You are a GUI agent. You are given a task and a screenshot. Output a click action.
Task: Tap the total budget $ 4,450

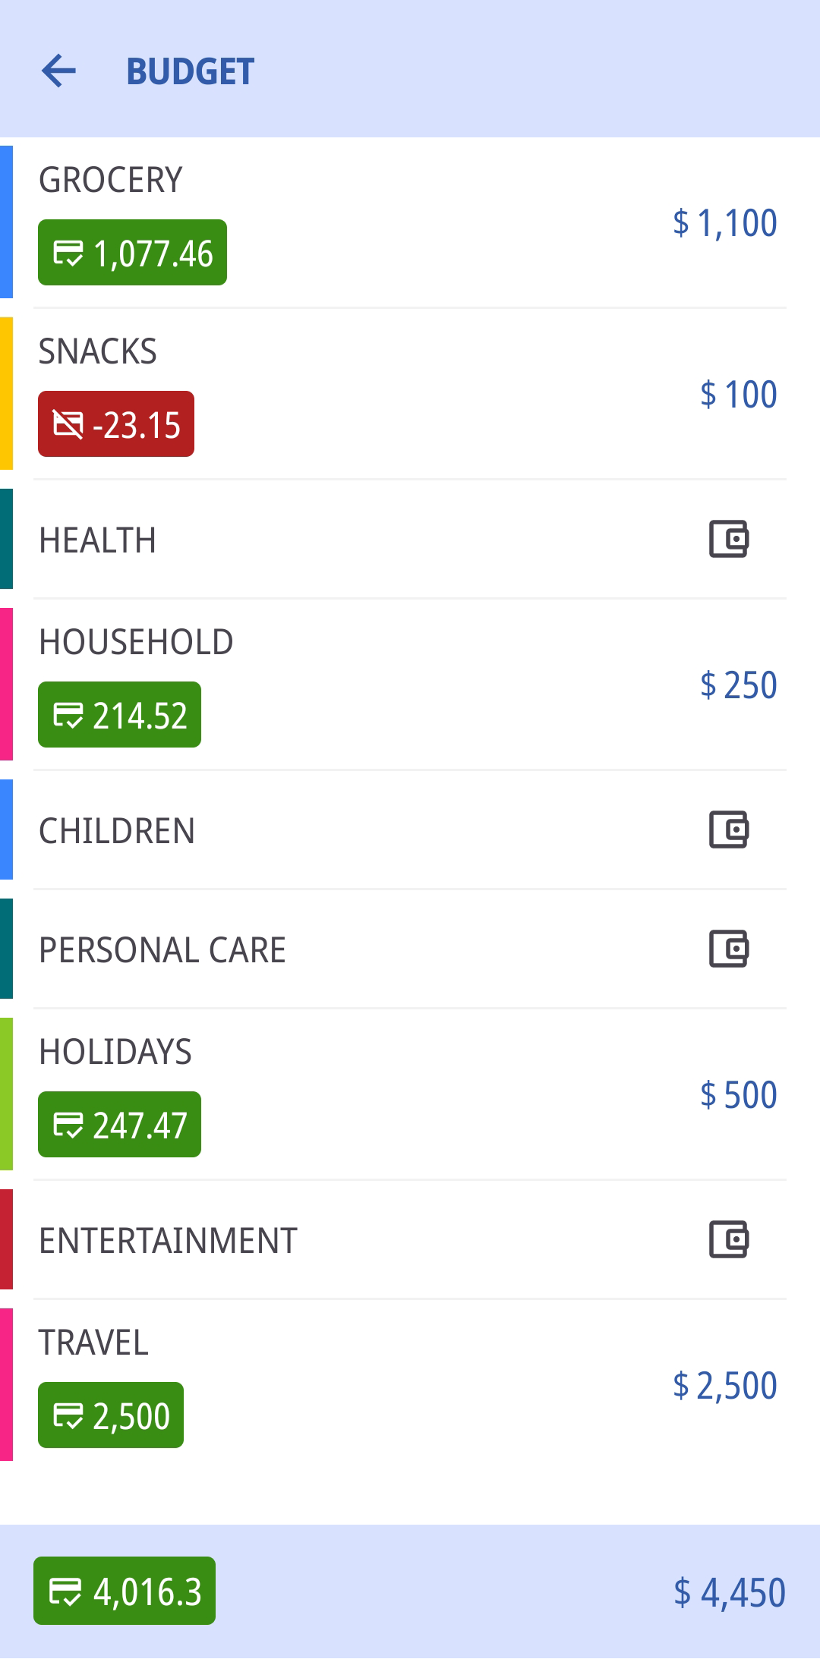(729, 1592)
